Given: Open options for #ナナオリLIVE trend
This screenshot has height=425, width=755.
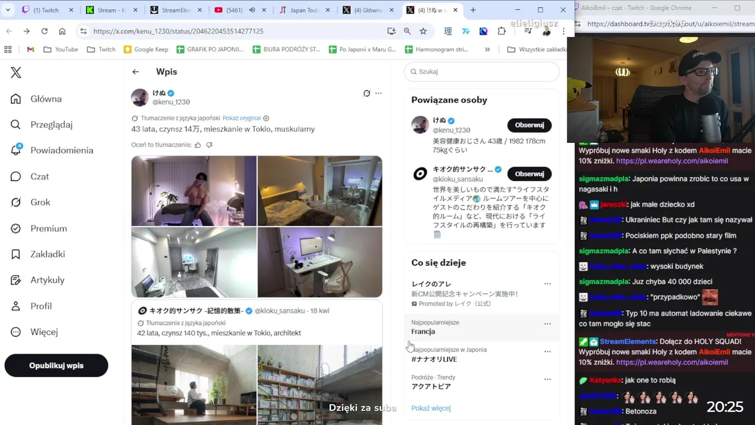Looking at the screenshot, I should [x=547, y=351].
